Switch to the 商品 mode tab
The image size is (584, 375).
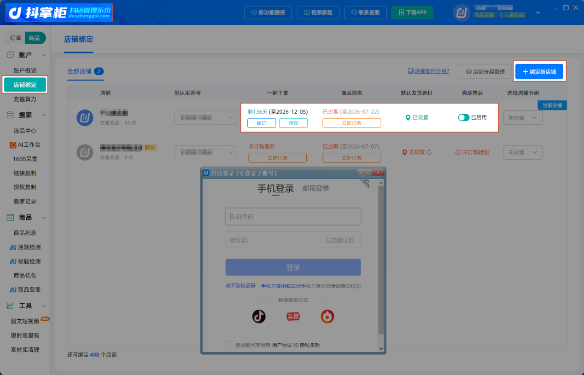tap(35, 38)
